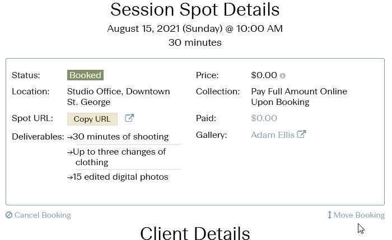Image resolution: width=392 pixels, height=240 pixels.
Task: Click the Studio Office, Downtown St. George location
Action: pyautogui.click(x=119, y=97)
